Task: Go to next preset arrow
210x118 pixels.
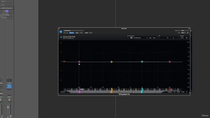Action: coord(67,33)
